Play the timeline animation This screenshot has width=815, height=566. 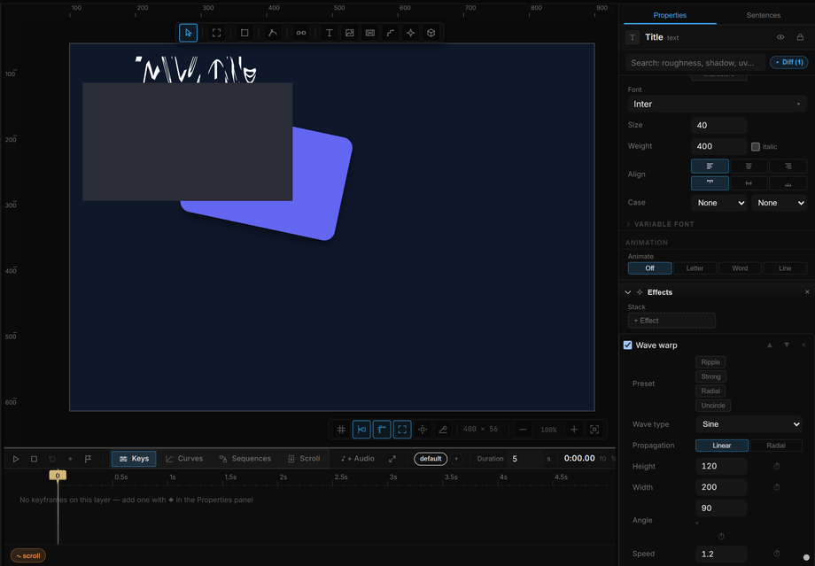[x=16, y=459]
